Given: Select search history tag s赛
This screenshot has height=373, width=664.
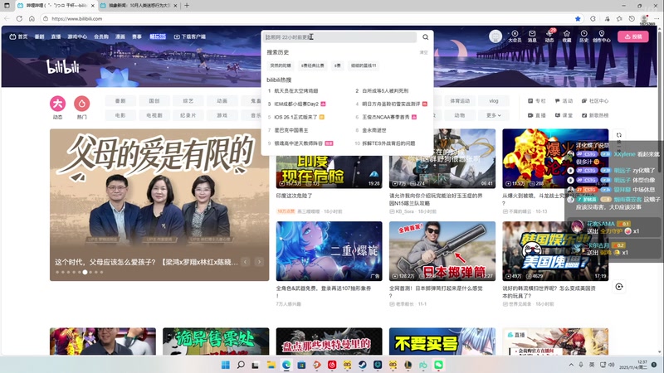Looking at the screenshot, I should [x=338, y=65].
